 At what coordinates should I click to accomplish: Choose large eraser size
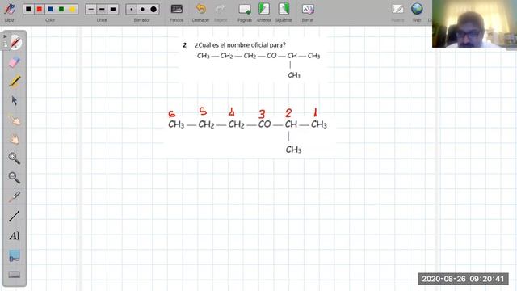tap(153, 9)
